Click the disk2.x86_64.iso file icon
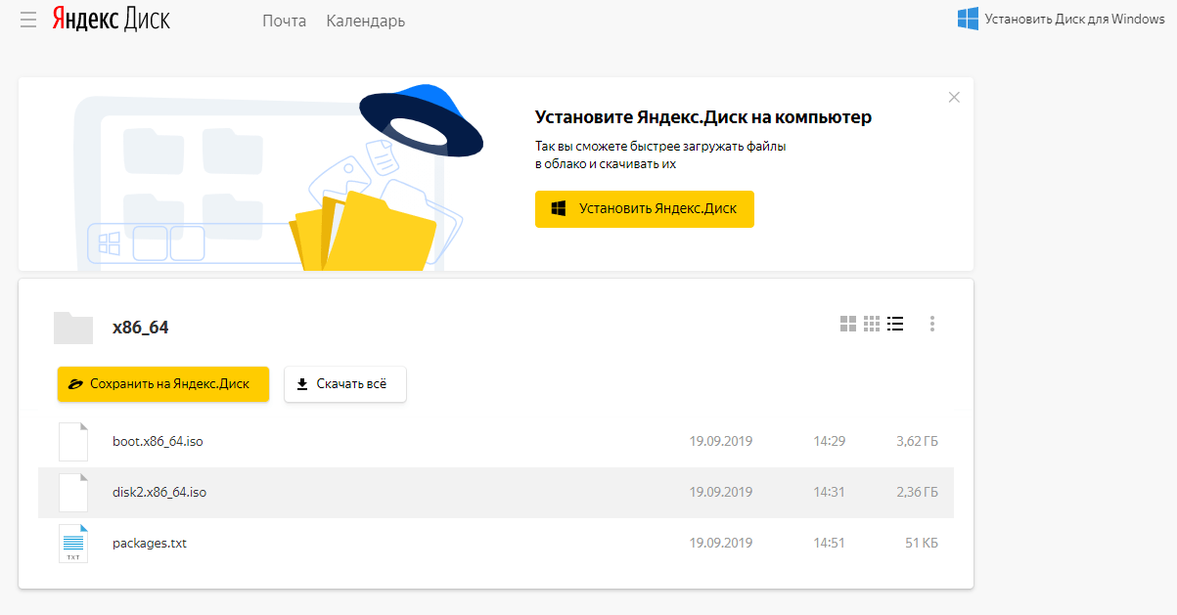The height and width of the screenshot is (615, 1177). point(73,493)
